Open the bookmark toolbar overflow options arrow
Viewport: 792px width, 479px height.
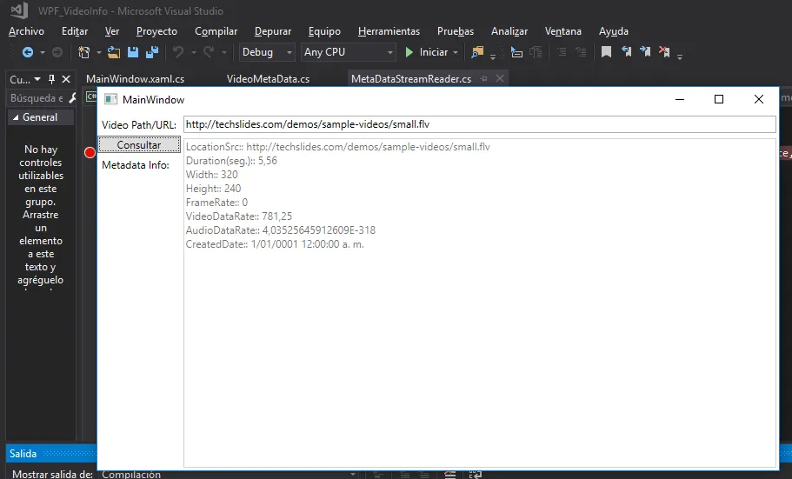pyautogui.click(x=680, y=57)
